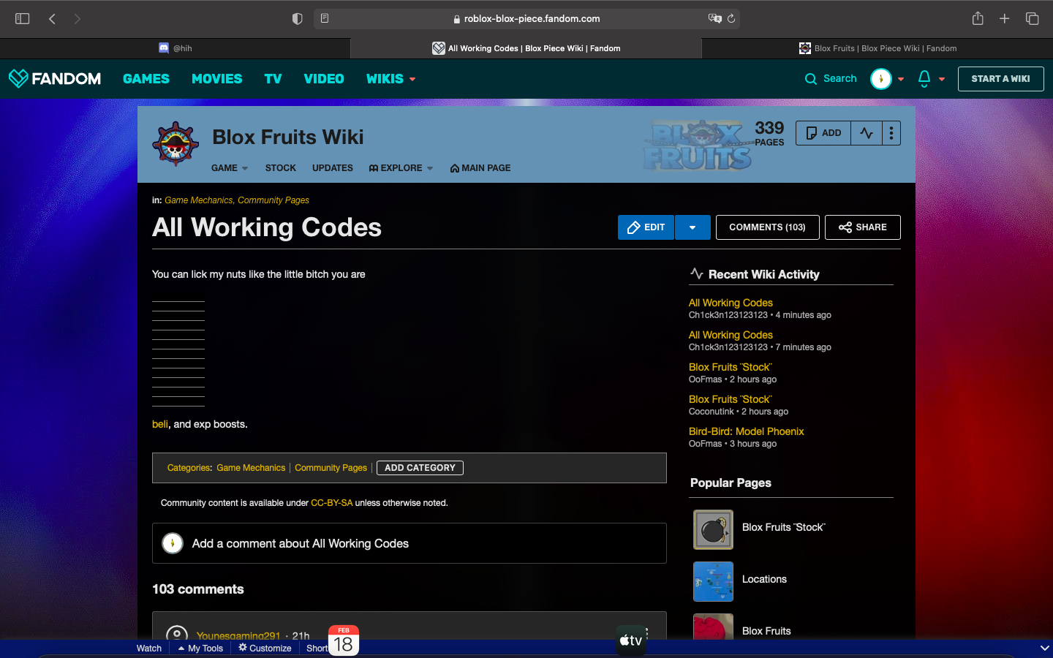Open wiki activity pulse icon

[867, 133]
